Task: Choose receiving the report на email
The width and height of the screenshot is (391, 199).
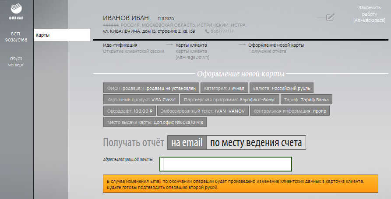Action: point(187,143)
